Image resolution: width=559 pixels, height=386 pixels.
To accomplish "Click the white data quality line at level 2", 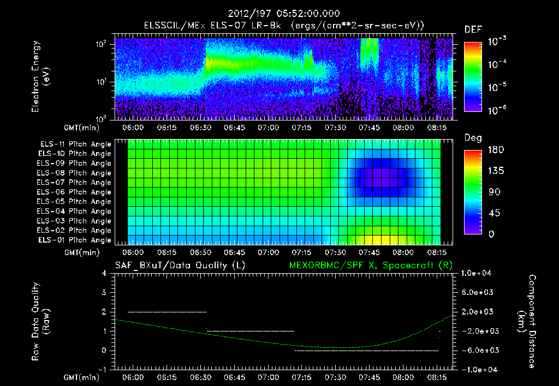I will pos(167,312).
